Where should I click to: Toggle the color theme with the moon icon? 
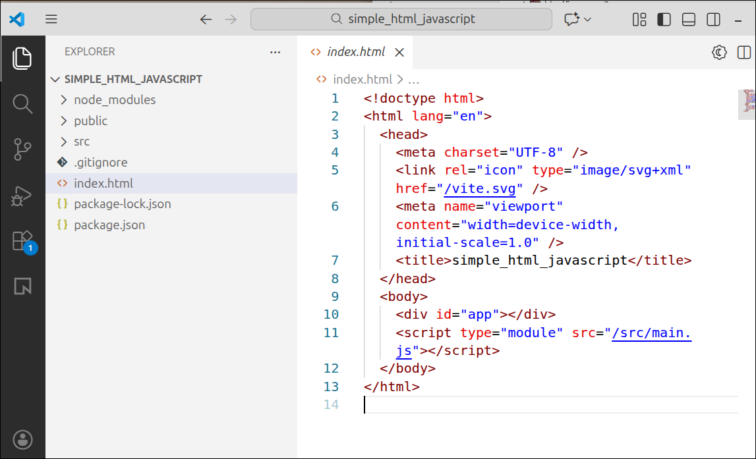[x=719, y=52]
